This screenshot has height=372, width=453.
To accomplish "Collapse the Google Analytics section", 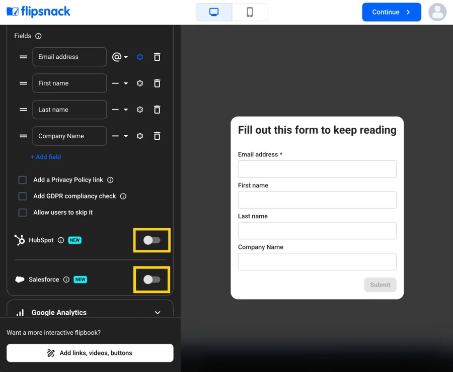I will click(x=158, y=312).
